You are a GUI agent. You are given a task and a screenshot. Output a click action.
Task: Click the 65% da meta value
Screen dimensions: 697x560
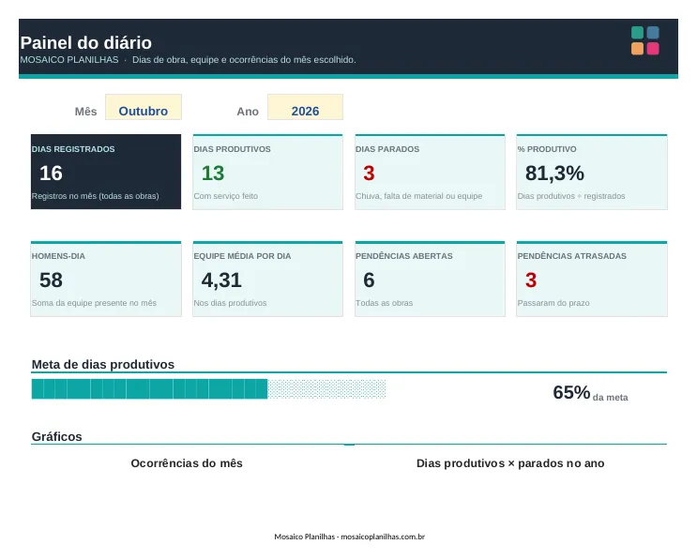pos(590,393)
